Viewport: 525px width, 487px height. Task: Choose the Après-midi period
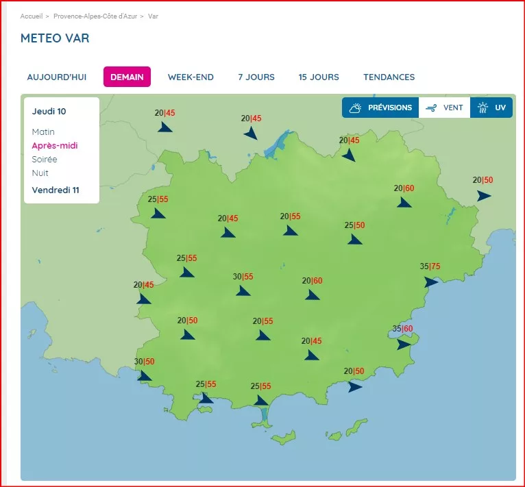[x=55, y=146]
